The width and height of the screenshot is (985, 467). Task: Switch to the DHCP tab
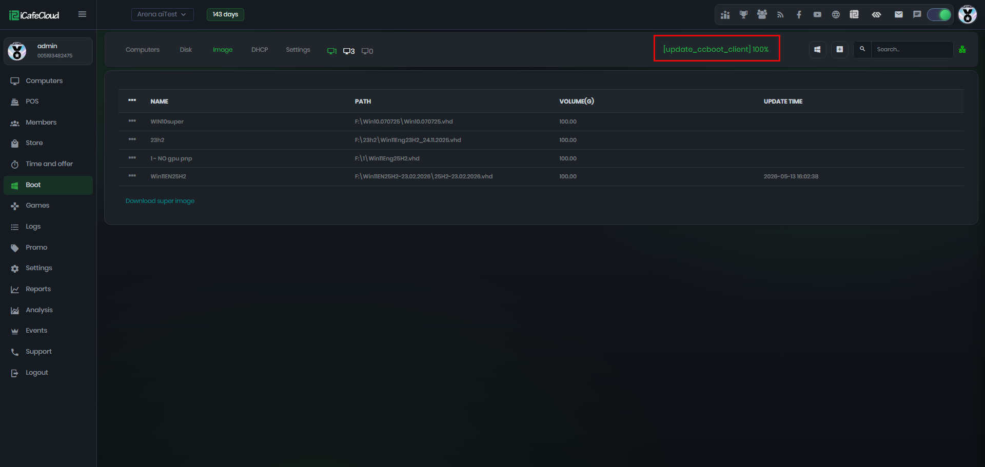(260, 50)
